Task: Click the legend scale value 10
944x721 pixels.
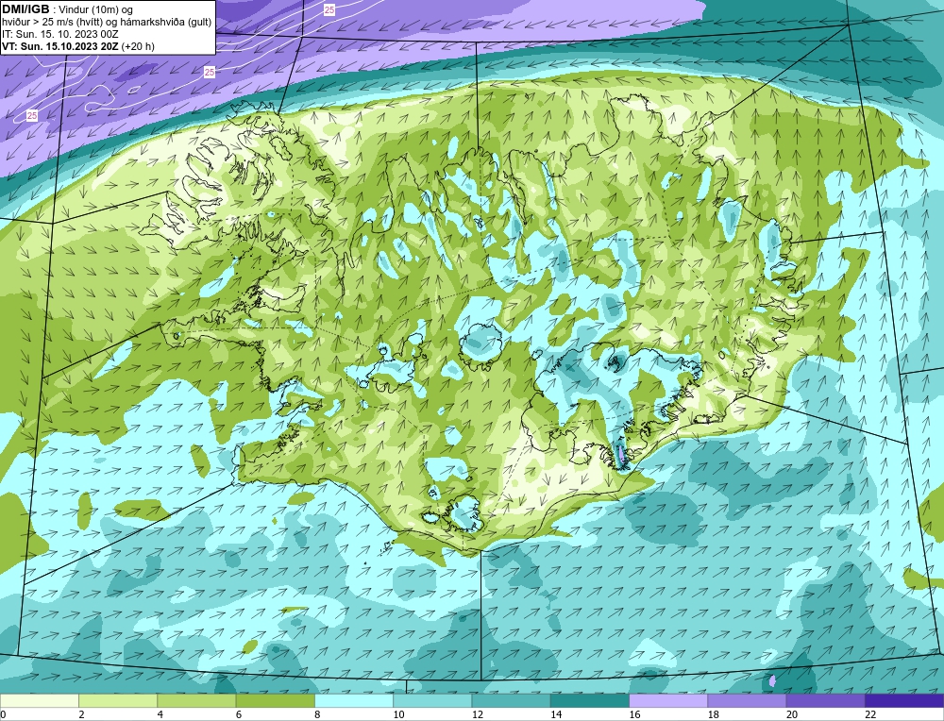Action: tap(398, 714)
